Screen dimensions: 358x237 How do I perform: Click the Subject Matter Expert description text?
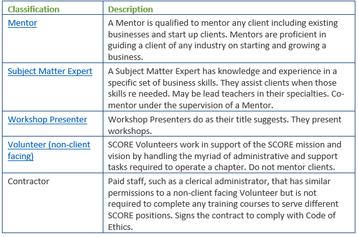click(226, 88)
